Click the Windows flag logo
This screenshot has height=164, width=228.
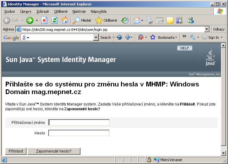point(220,11)
